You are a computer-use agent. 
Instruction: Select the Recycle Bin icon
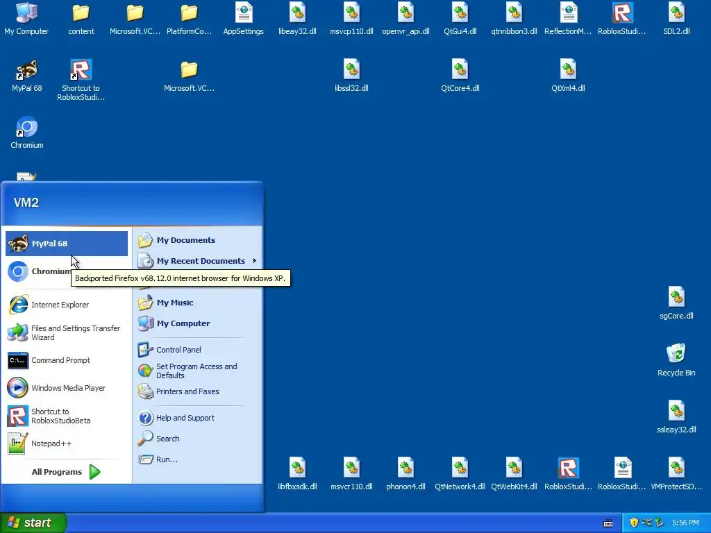[x=676, y=360]
